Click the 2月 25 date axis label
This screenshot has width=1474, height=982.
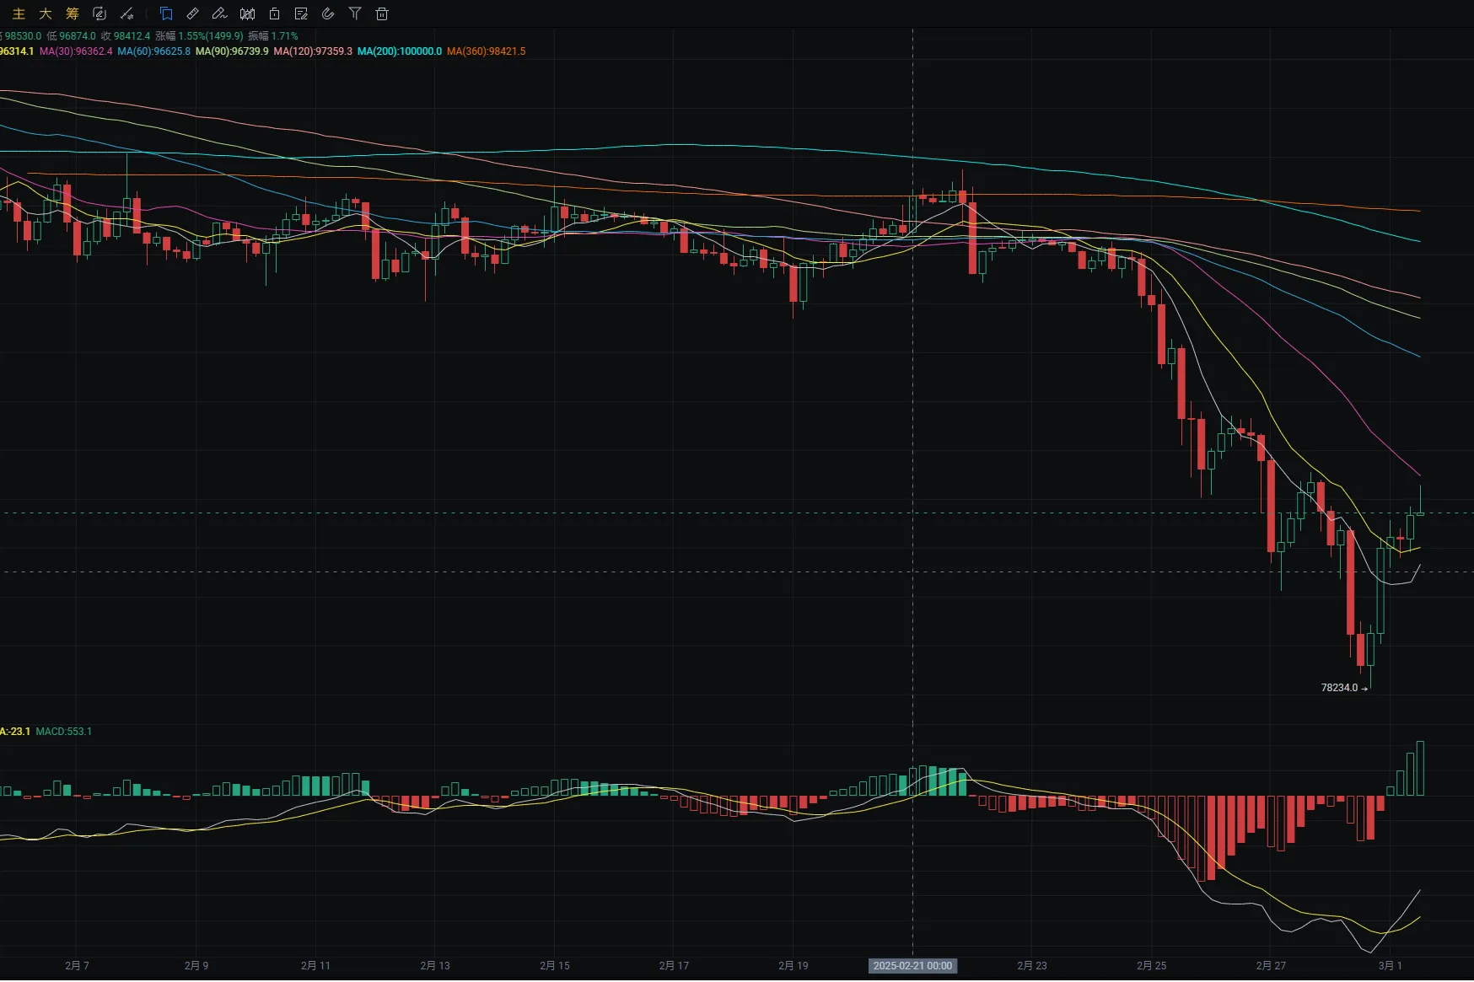click(1152, 966)
